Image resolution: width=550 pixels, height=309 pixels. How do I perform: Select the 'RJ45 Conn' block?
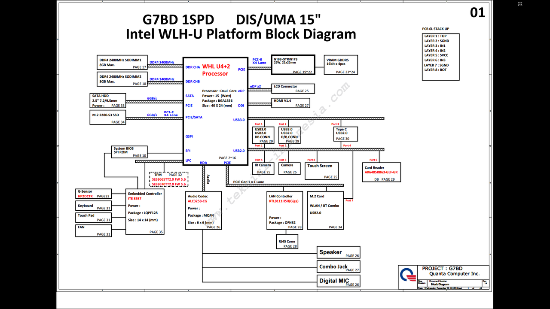[x=287, y=242]
